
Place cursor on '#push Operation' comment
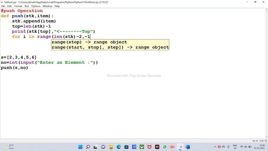pyautogui.click(x=22, y=11)
